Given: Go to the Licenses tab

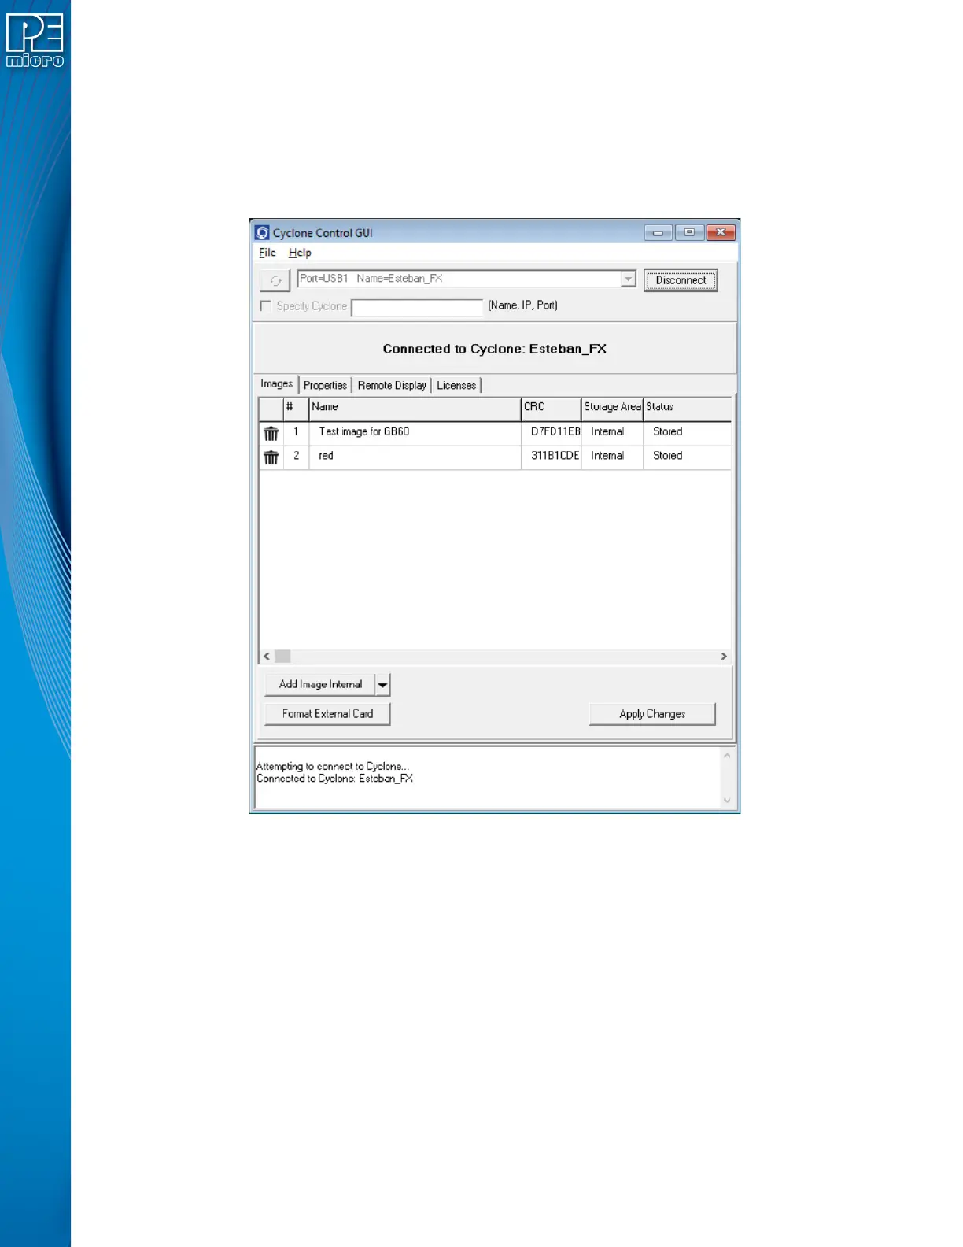Looking at the screenshot, I should click(x=456, y=386).
